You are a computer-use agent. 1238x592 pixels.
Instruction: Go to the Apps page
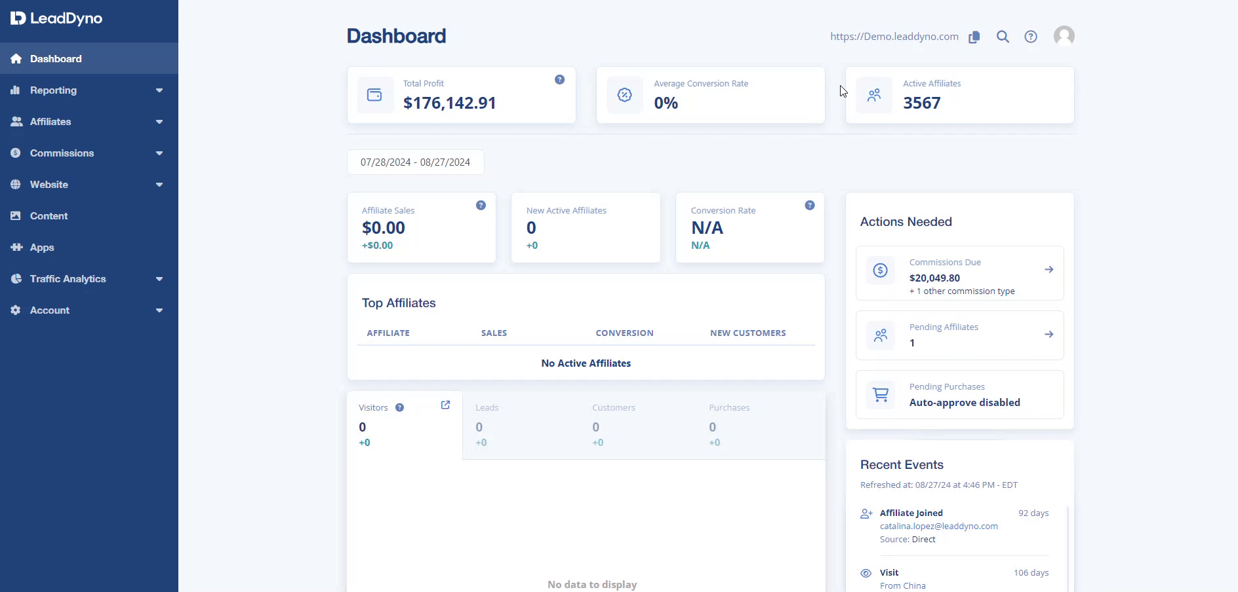pyautogui.click(x=42, y=248)
